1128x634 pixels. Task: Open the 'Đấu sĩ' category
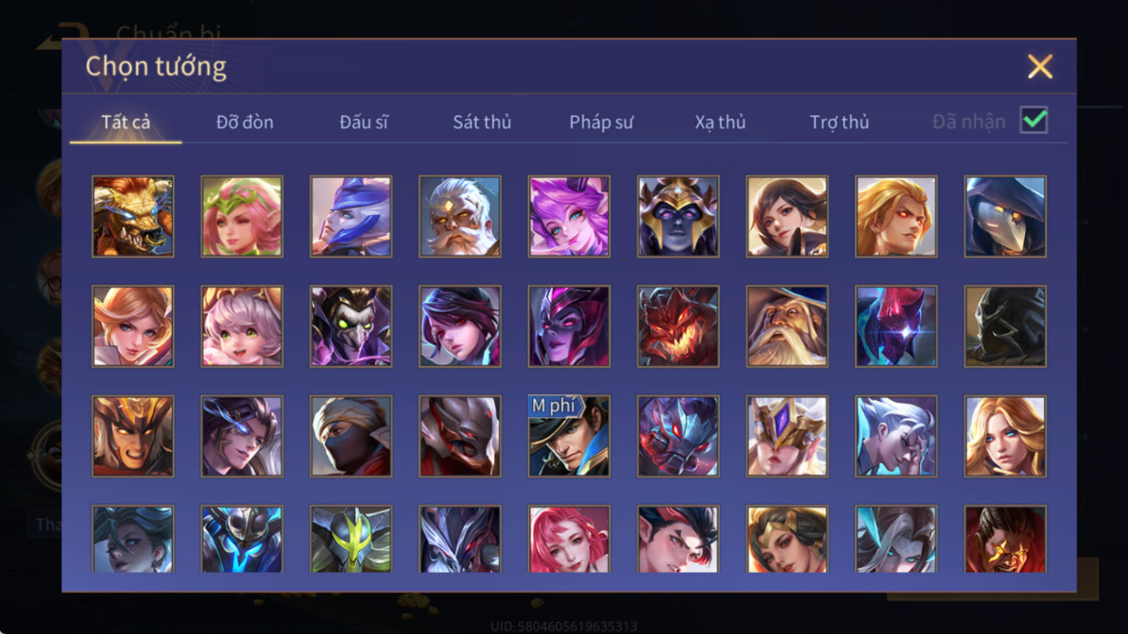363,122
